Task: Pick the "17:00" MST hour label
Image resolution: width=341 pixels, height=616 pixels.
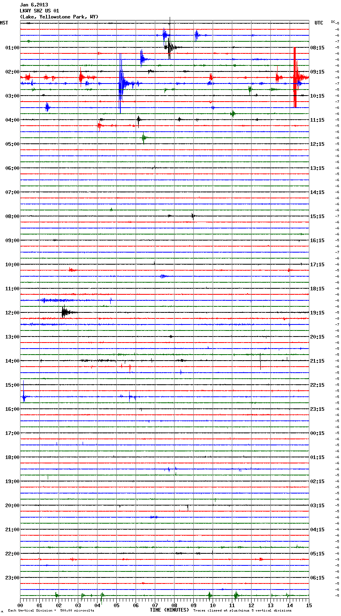Action: click(12, 433)
